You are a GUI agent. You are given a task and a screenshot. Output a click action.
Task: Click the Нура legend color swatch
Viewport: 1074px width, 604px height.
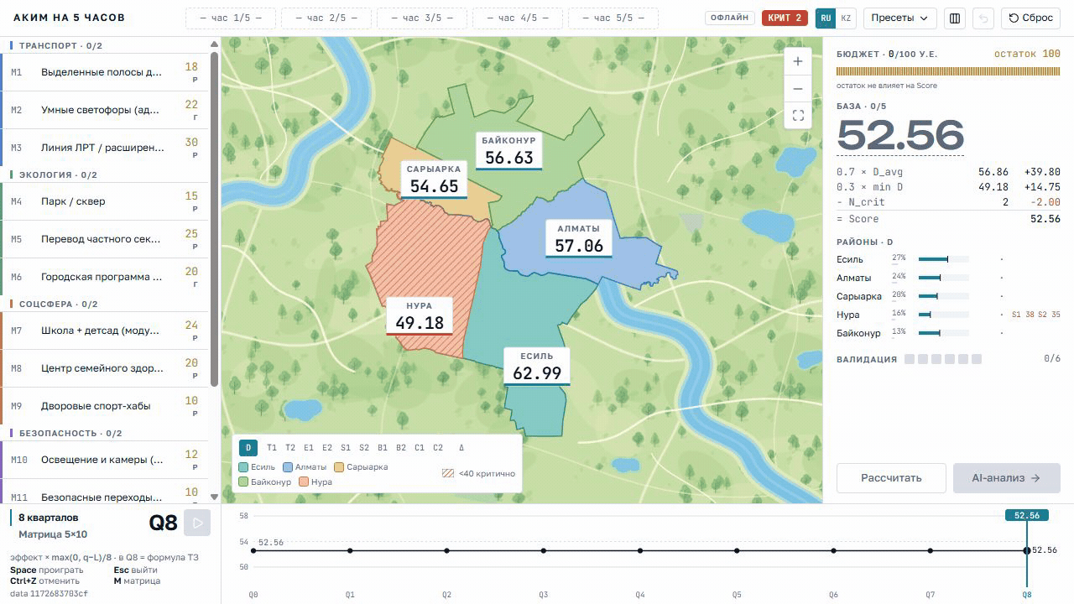click(303, 482)
